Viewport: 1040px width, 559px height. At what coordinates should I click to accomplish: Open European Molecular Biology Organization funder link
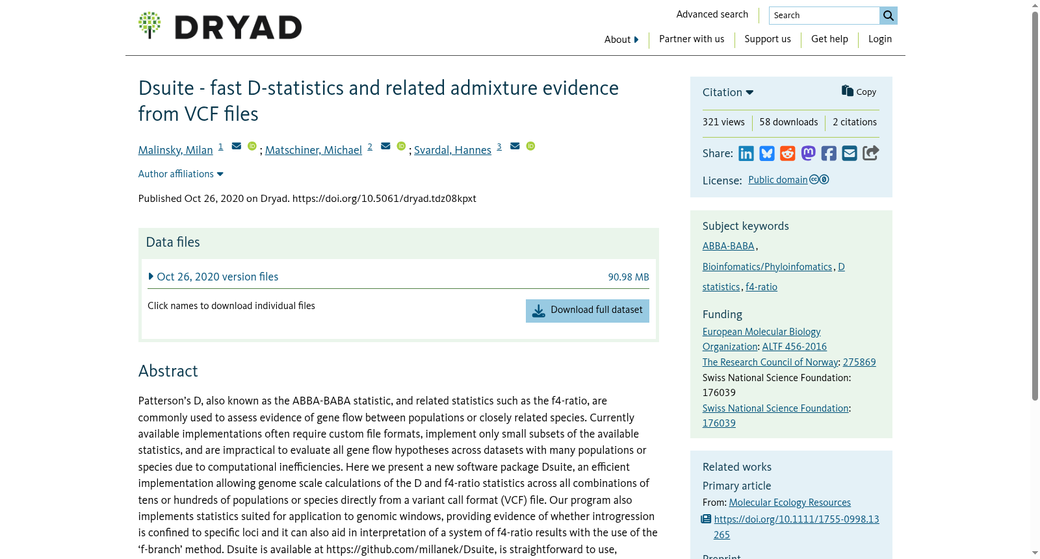(x=761, y=339)
